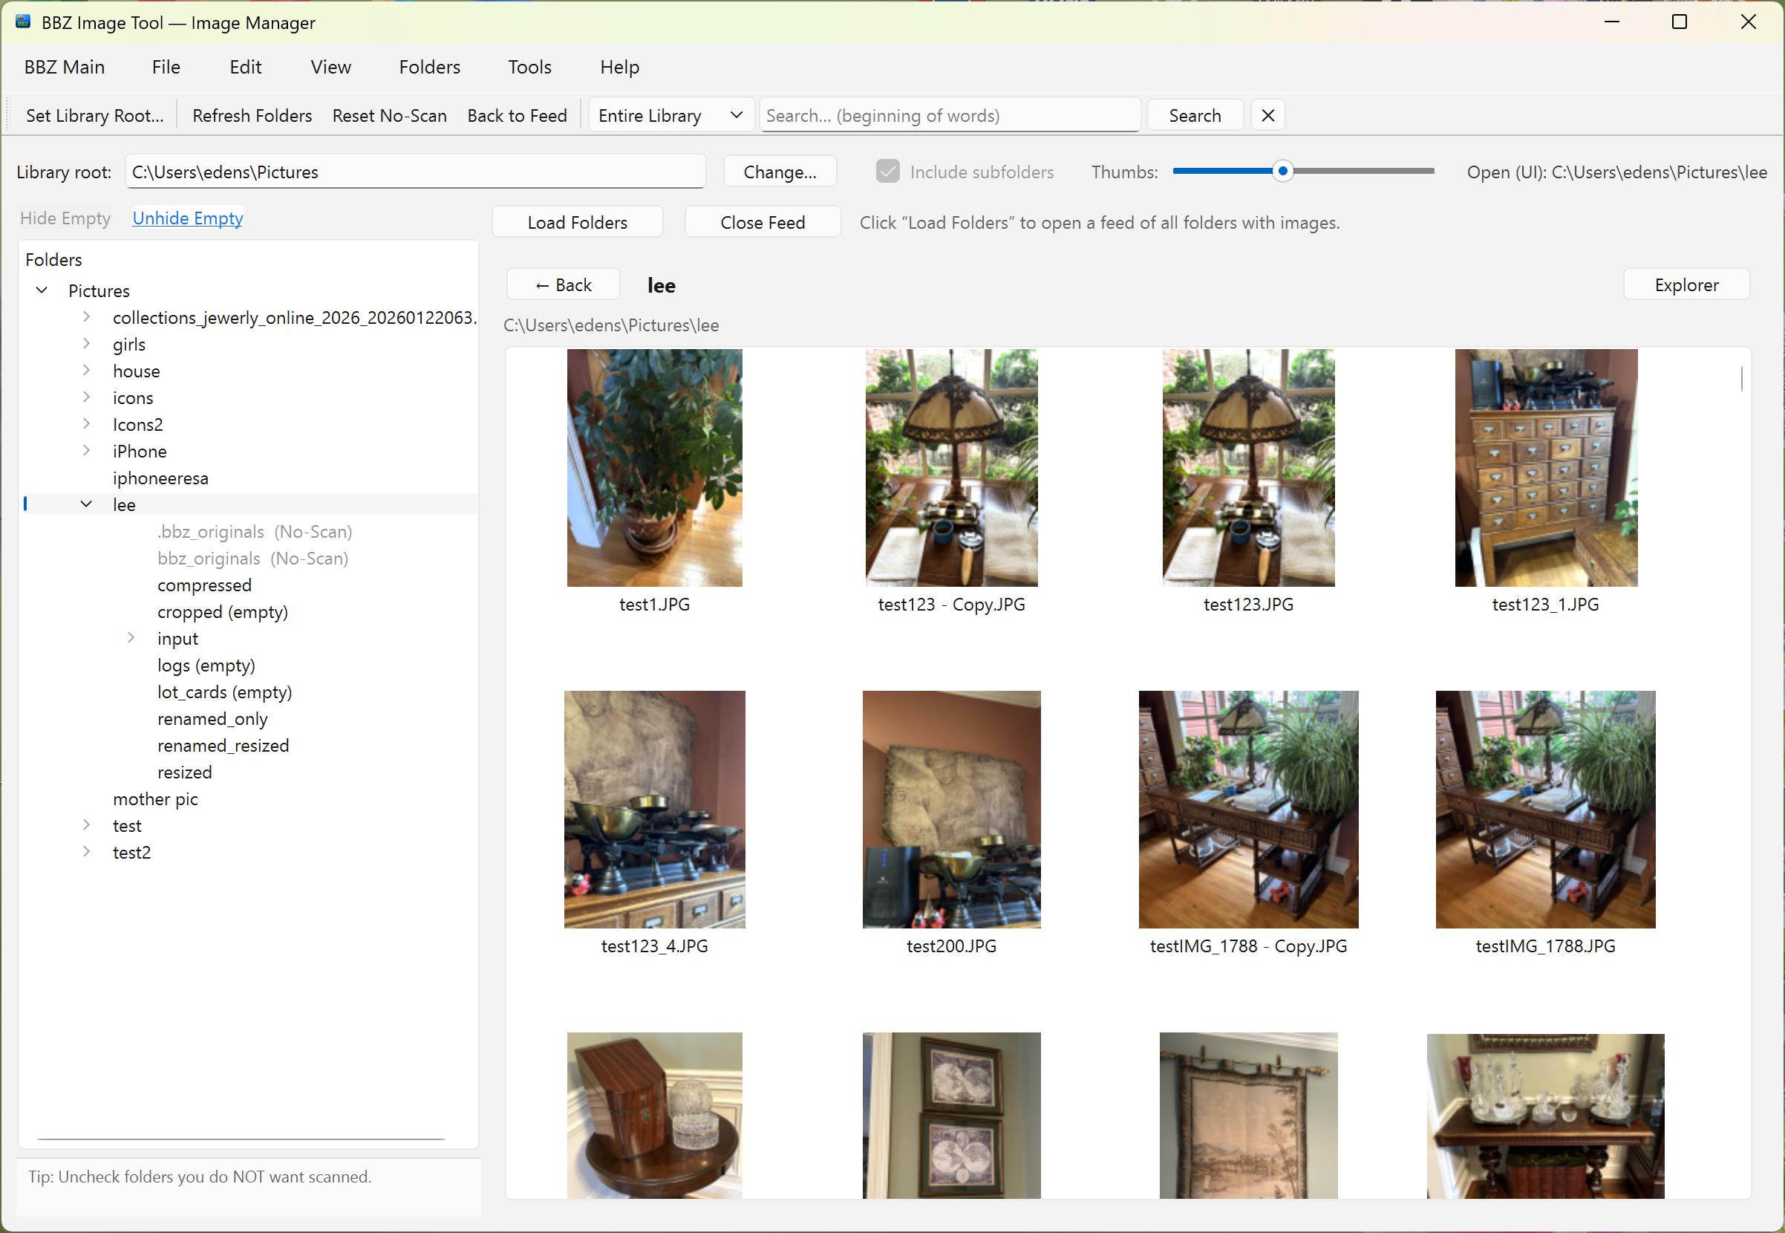This screenshot has height=1233, width=1785.
Task: Open the Tools menu
Action: [x=529, y=67]
